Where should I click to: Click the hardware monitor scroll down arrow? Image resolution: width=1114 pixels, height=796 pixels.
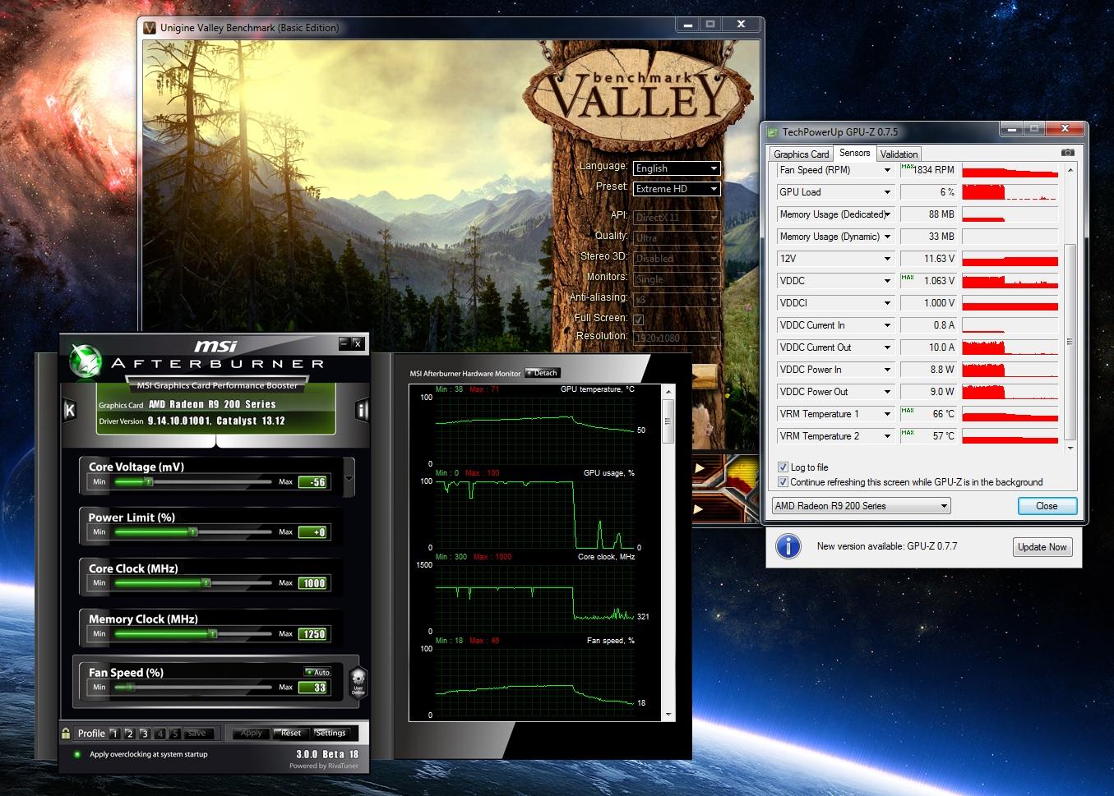pyautogui.click(x=668, y=715)
